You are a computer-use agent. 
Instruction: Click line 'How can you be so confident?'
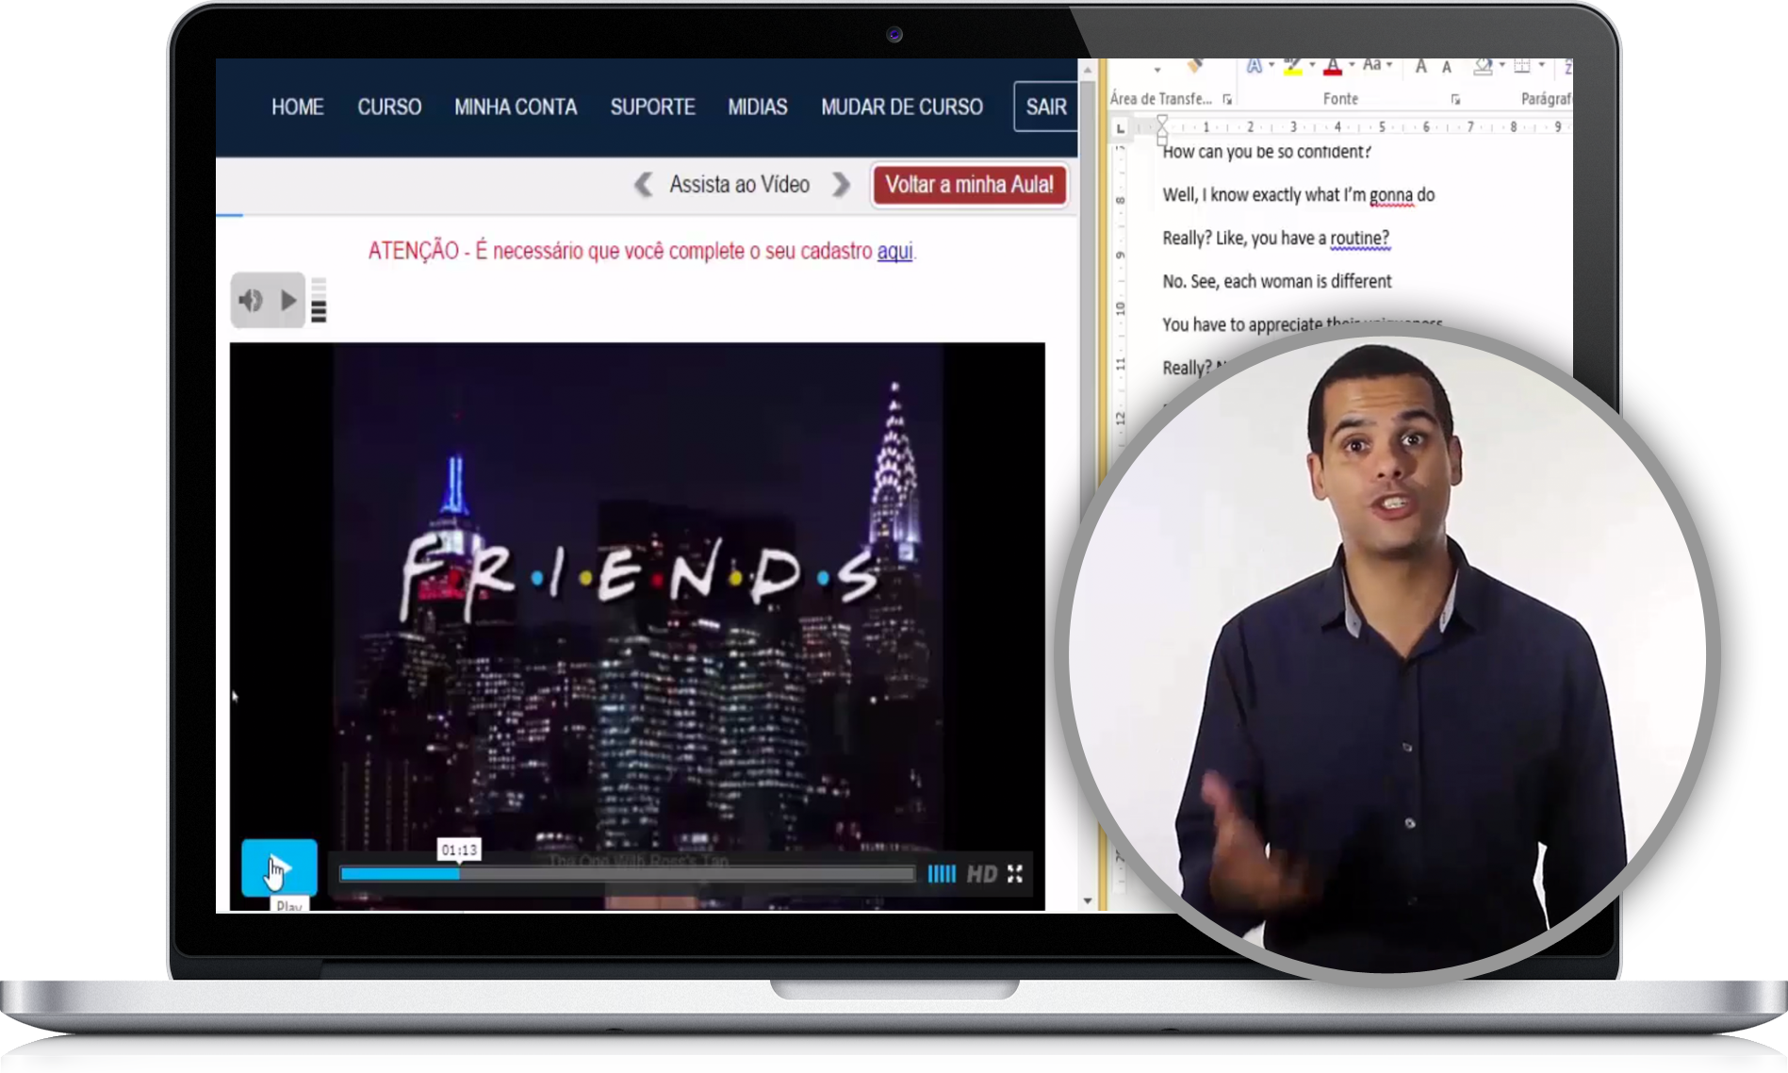(1267, 152)
